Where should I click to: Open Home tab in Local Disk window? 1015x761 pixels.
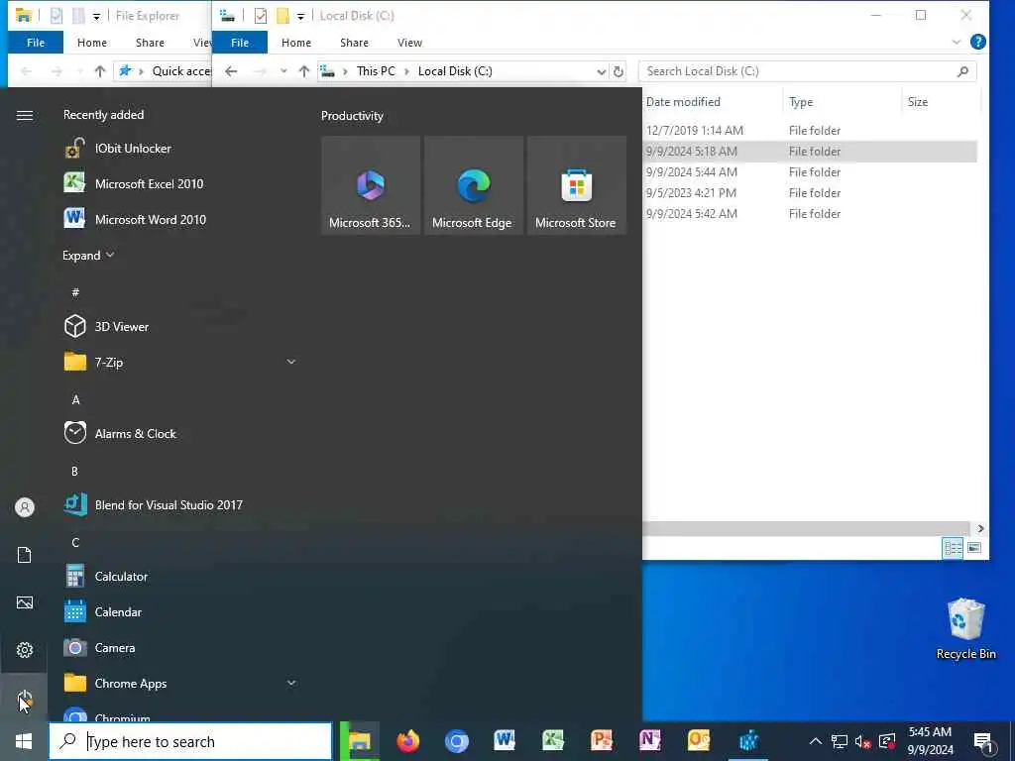(x=296, y=43)
